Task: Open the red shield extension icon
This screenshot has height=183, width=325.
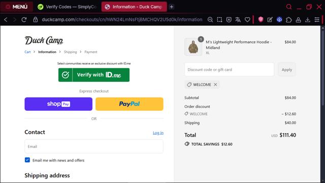Action: click(x=261, y=19)
